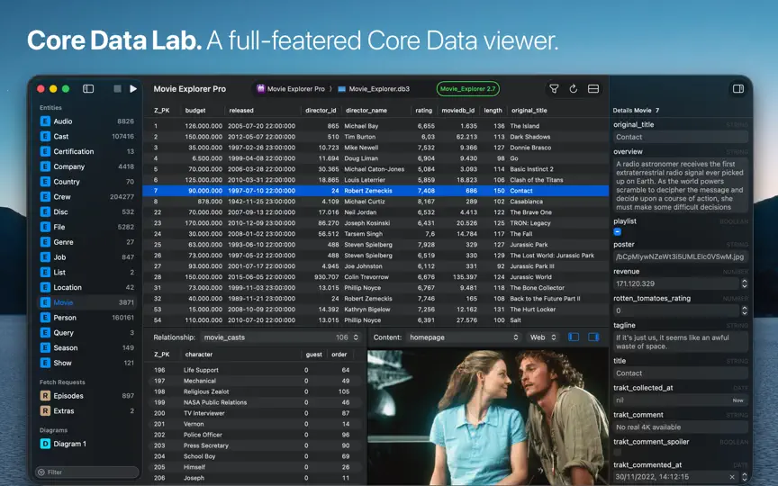Click the run play button
The image size is (778, 486).
pos(133,89)
